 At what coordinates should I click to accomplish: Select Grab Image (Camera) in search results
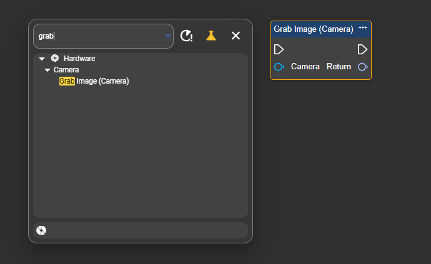coord(94,81)
